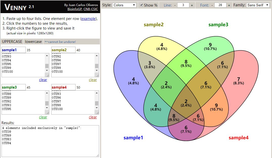Convert lists with UPPERCASE button
Screen dimensions: 272x158
[x=12, y=42]
